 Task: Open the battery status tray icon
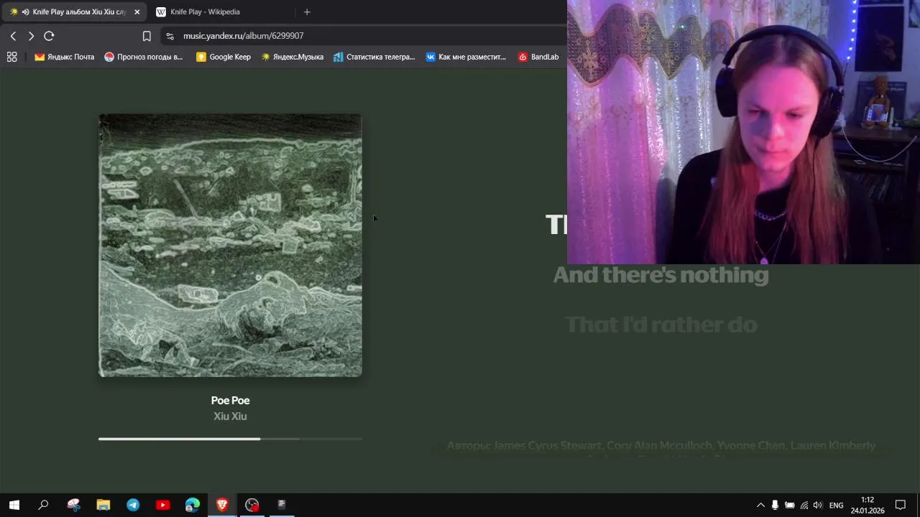pyautogui.click(x=789, y=505)
